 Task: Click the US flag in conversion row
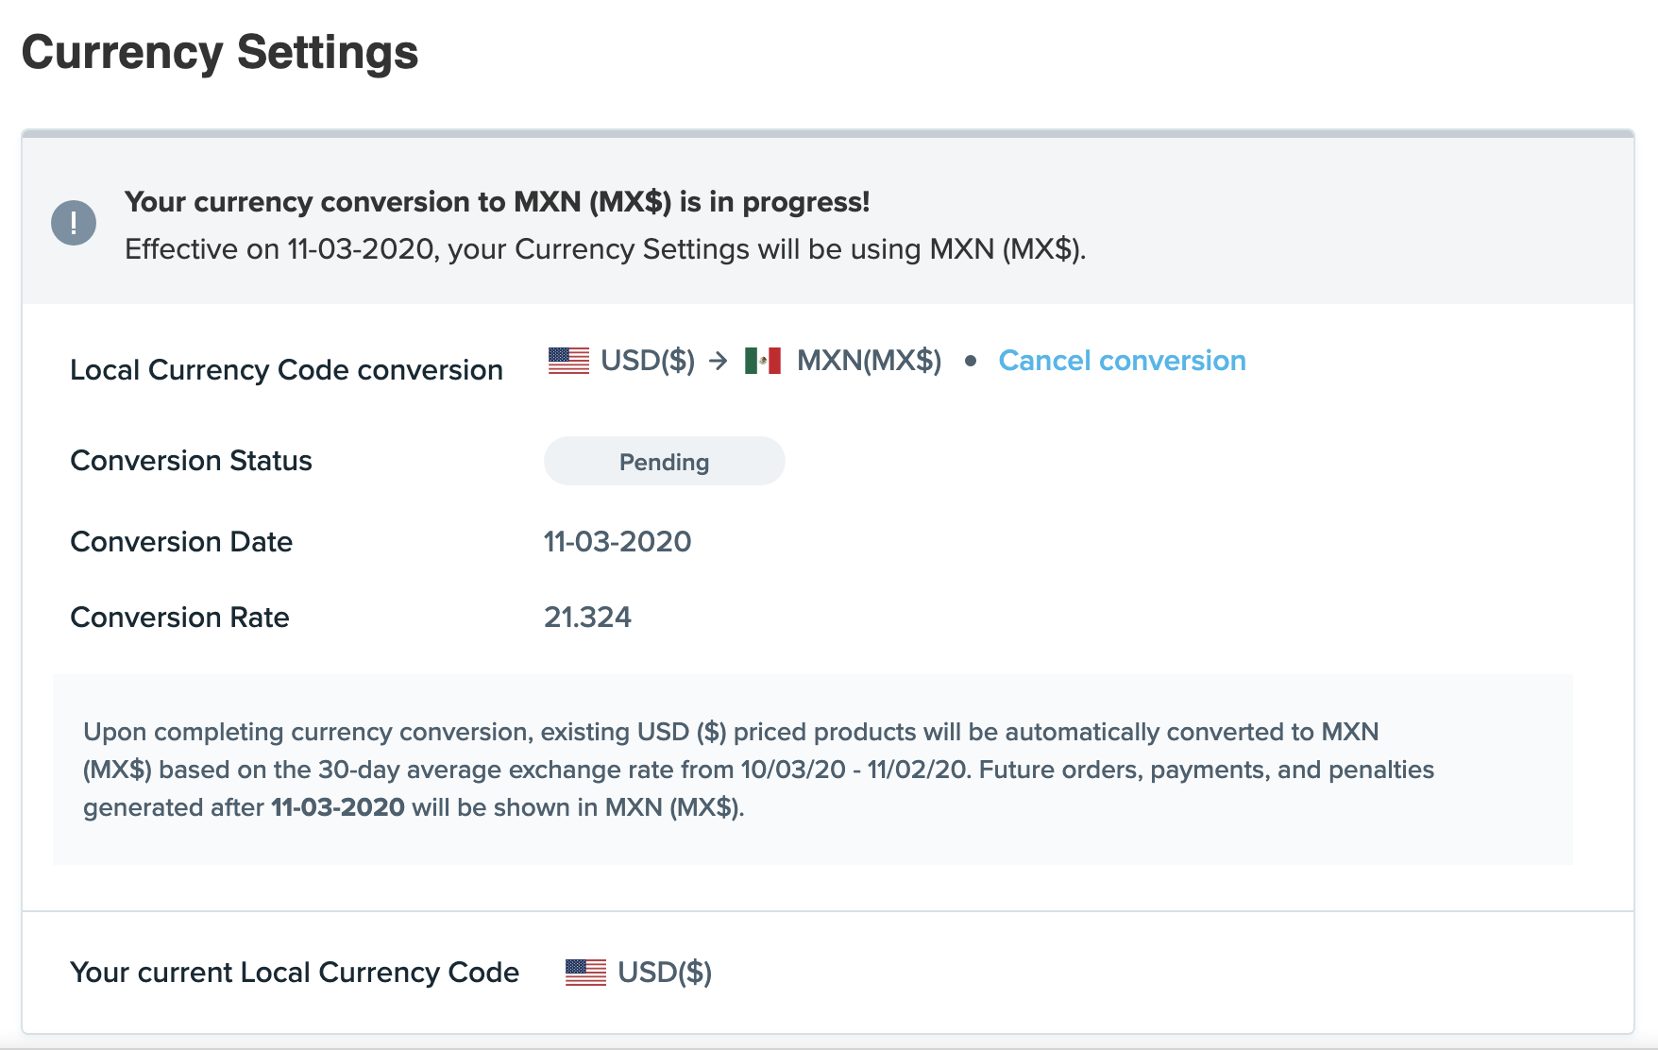point(568,361)
